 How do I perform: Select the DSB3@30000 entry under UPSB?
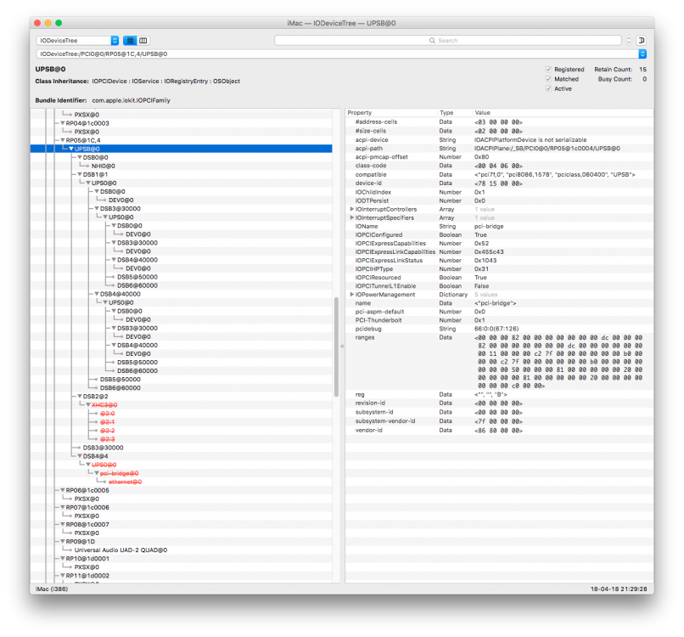(103, 448)
